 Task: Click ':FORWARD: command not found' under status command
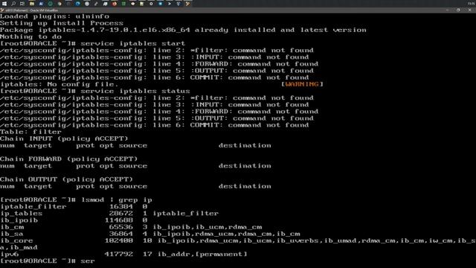point(254,112)
